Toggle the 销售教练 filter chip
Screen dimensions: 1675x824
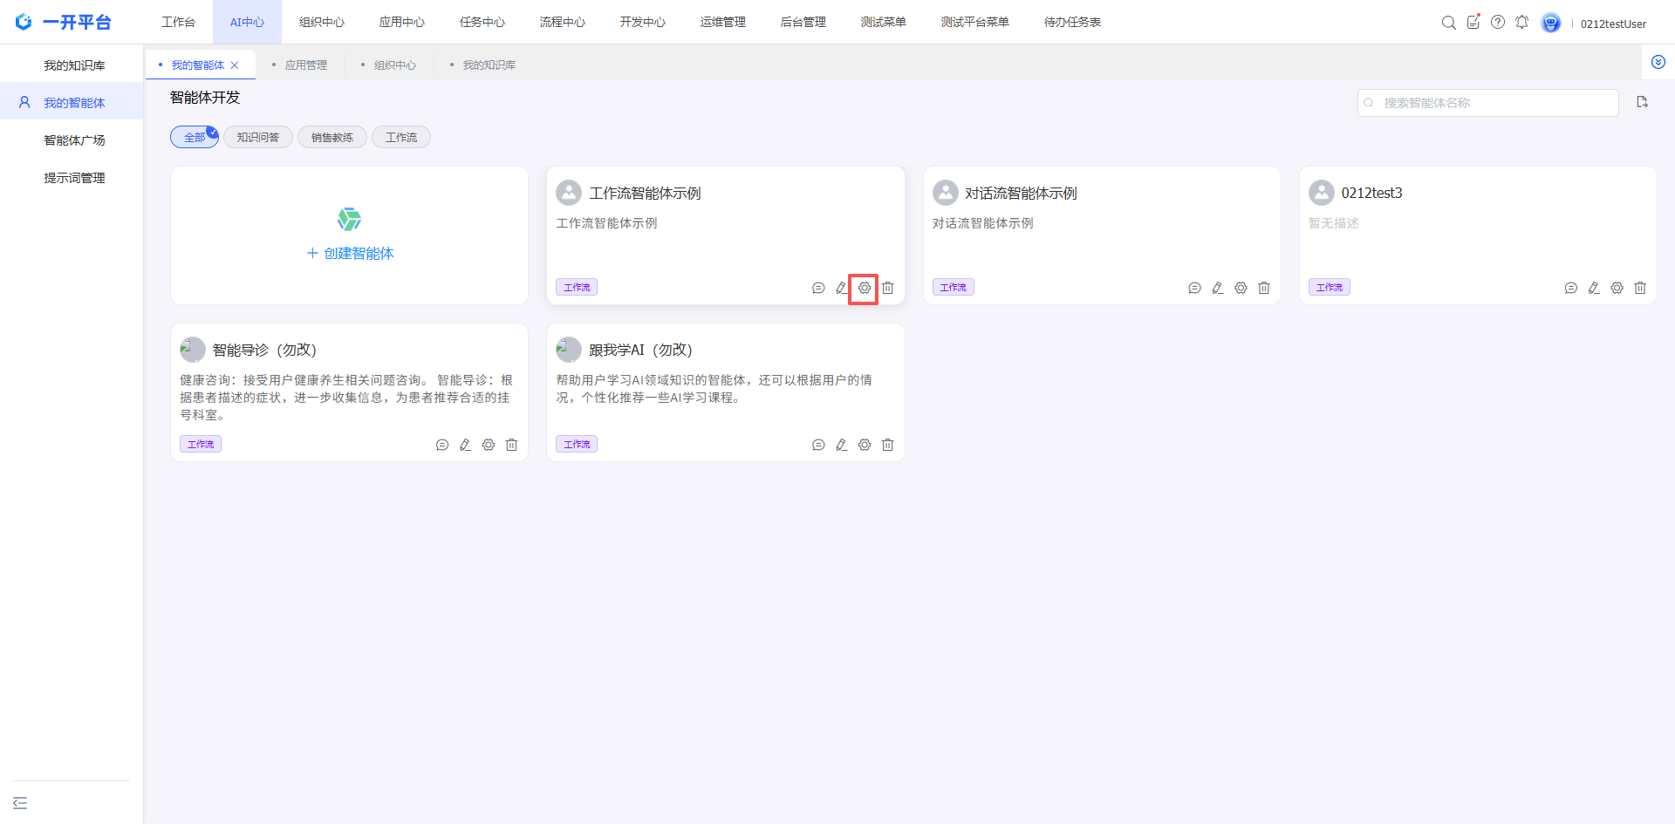click(x=332, y=137)
